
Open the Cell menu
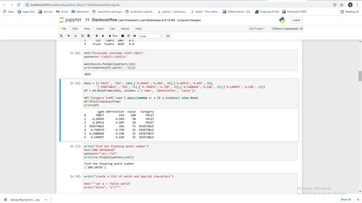[x=112, y=29]
